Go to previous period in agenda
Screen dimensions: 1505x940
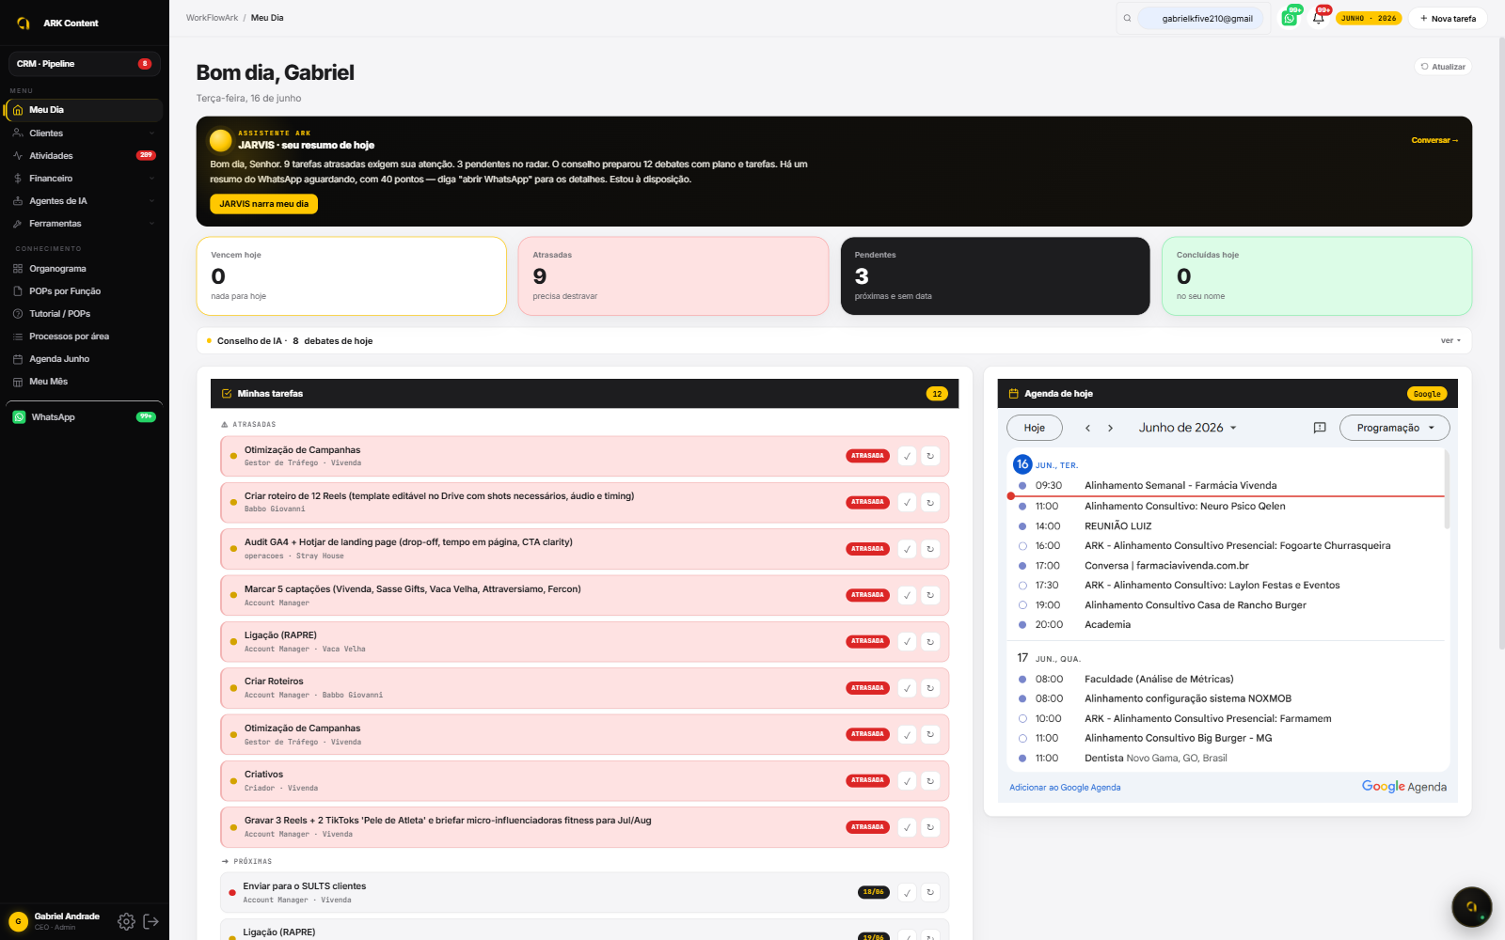pos(1087,428)
